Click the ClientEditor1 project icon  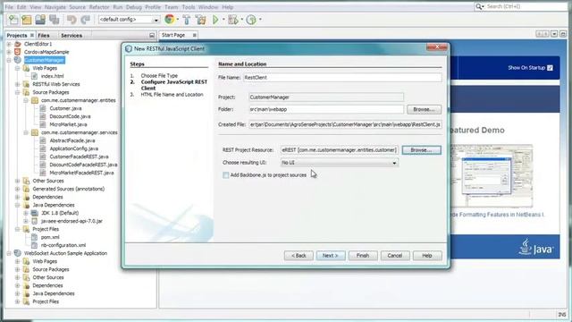17,44
